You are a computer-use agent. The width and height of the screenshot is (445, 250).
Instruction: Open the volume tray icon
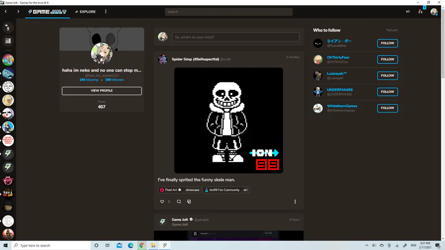[374, 245]
